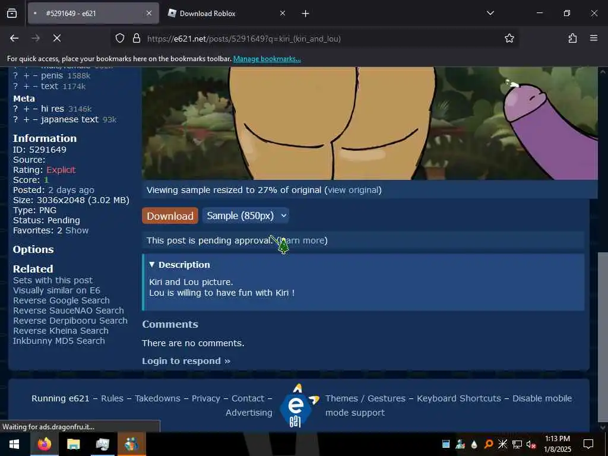Open the Manage bookmarks link
This screenshot has width=608, height=456.
click(267, 59)
